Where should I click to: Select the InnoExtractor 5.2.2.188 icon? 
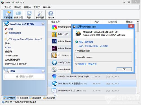point(54,90)
